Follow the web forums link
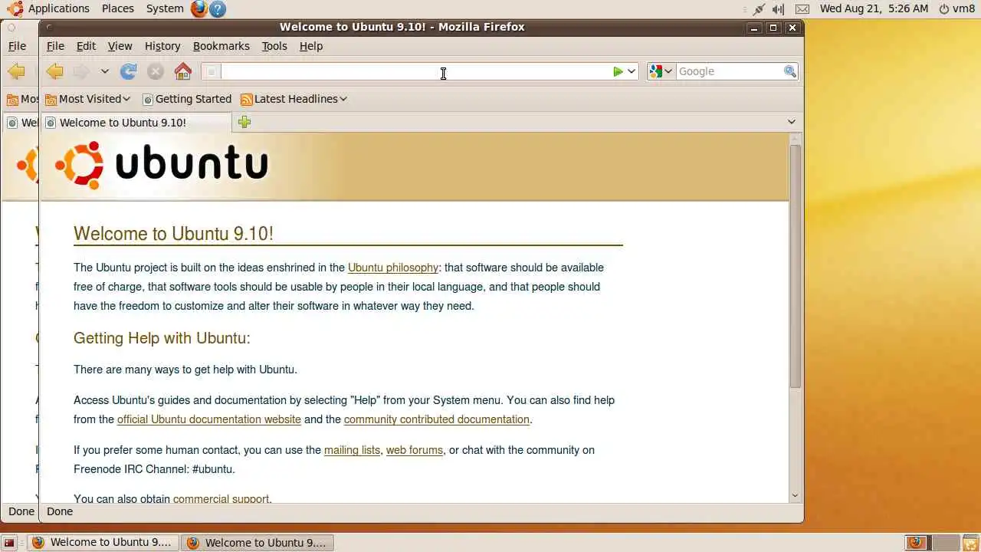 pos(415,450)
